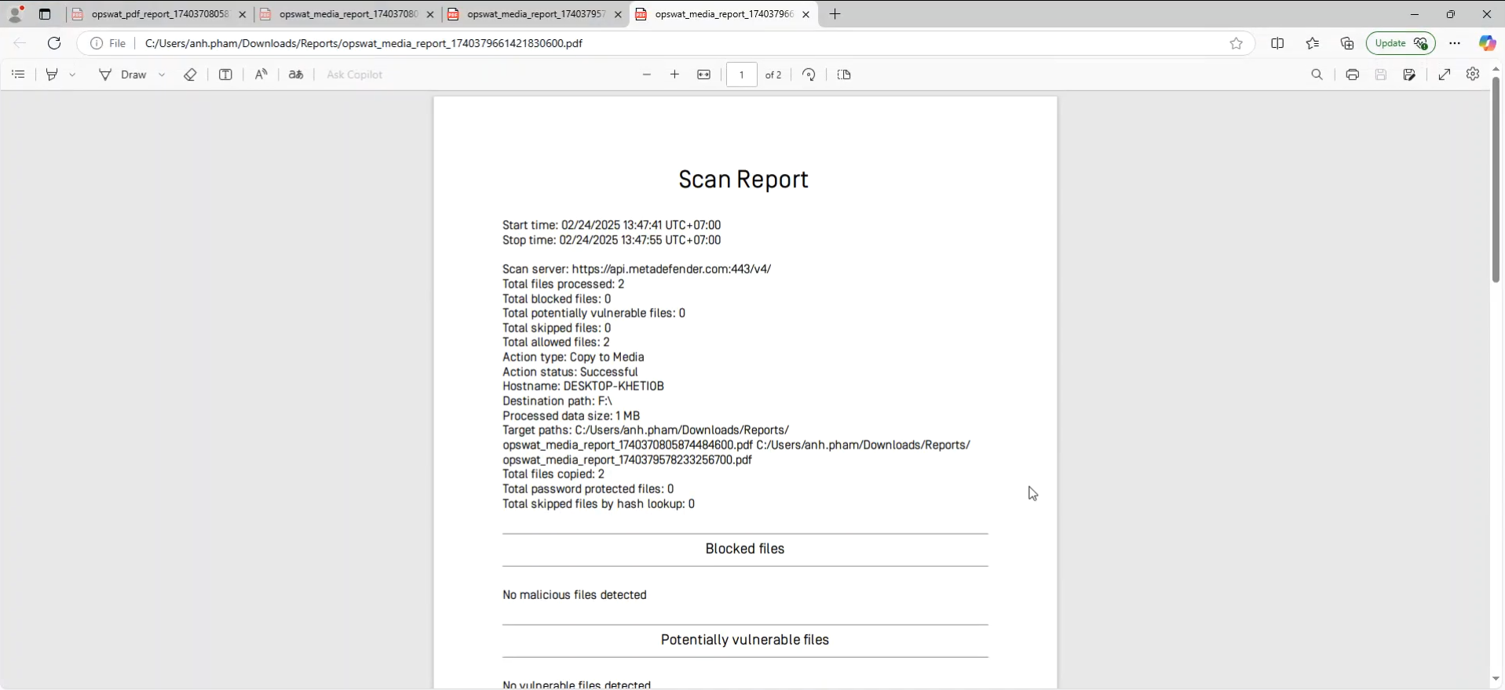
Task: Click the scrollbar down arrow
Action: click(x=1496, y=679)
